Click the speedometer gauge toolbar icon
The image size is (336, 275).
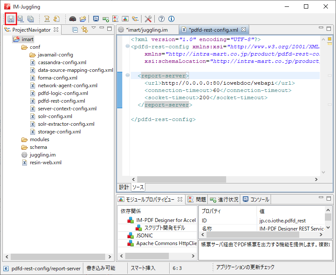[x=73, y=19]
